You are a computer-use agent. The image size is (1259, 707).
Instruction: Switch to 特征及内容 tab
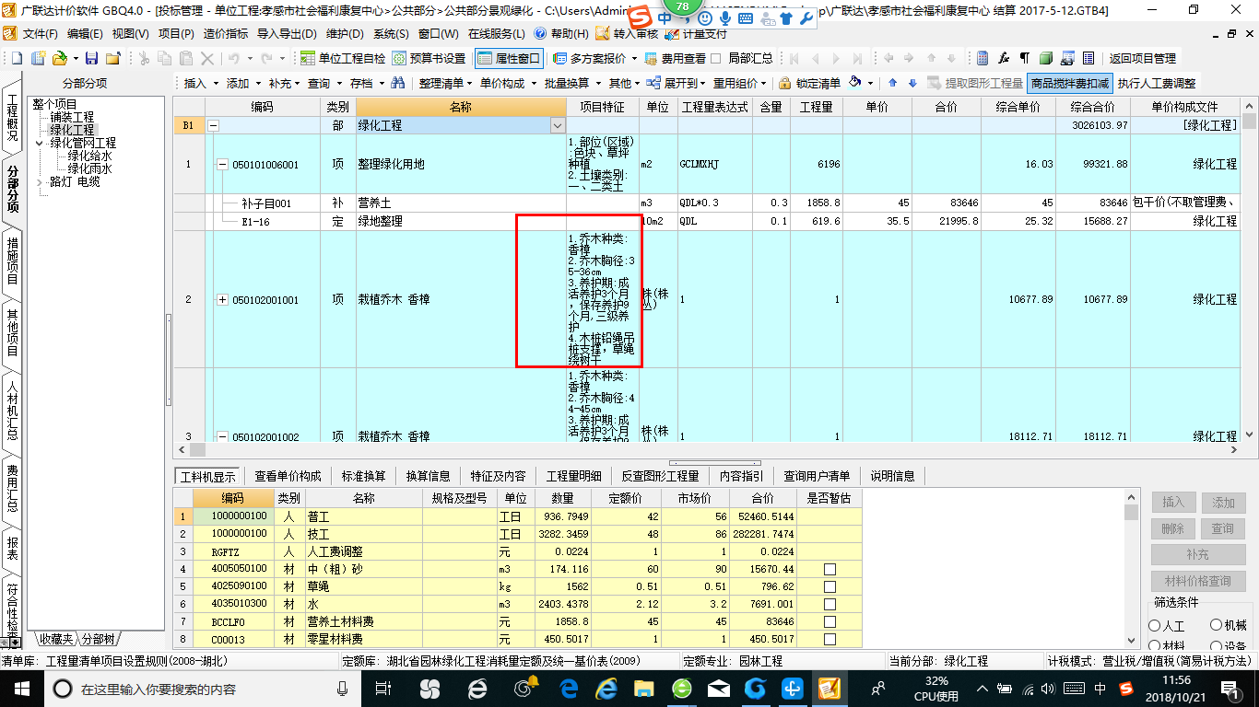(498, 476)
